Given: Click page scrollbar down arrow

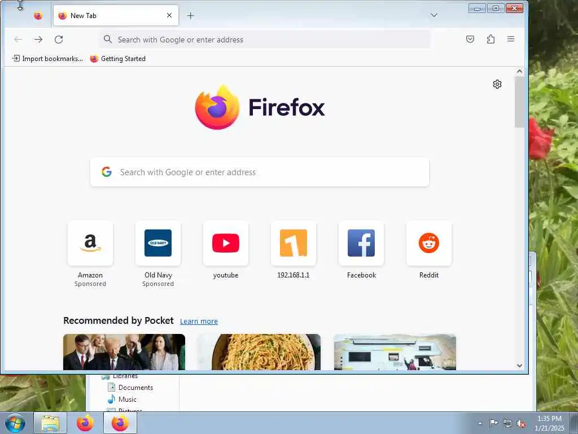Looking at the screenshot, I should [519, 366].
